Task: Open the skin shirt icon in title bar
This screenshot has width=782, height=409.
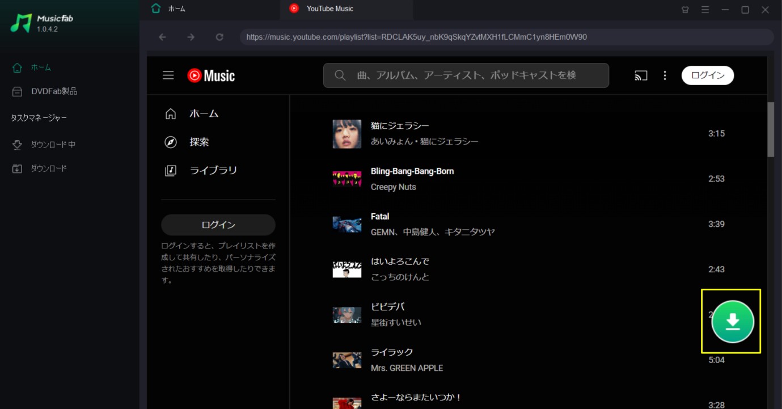Action: (x=685, y=10)
